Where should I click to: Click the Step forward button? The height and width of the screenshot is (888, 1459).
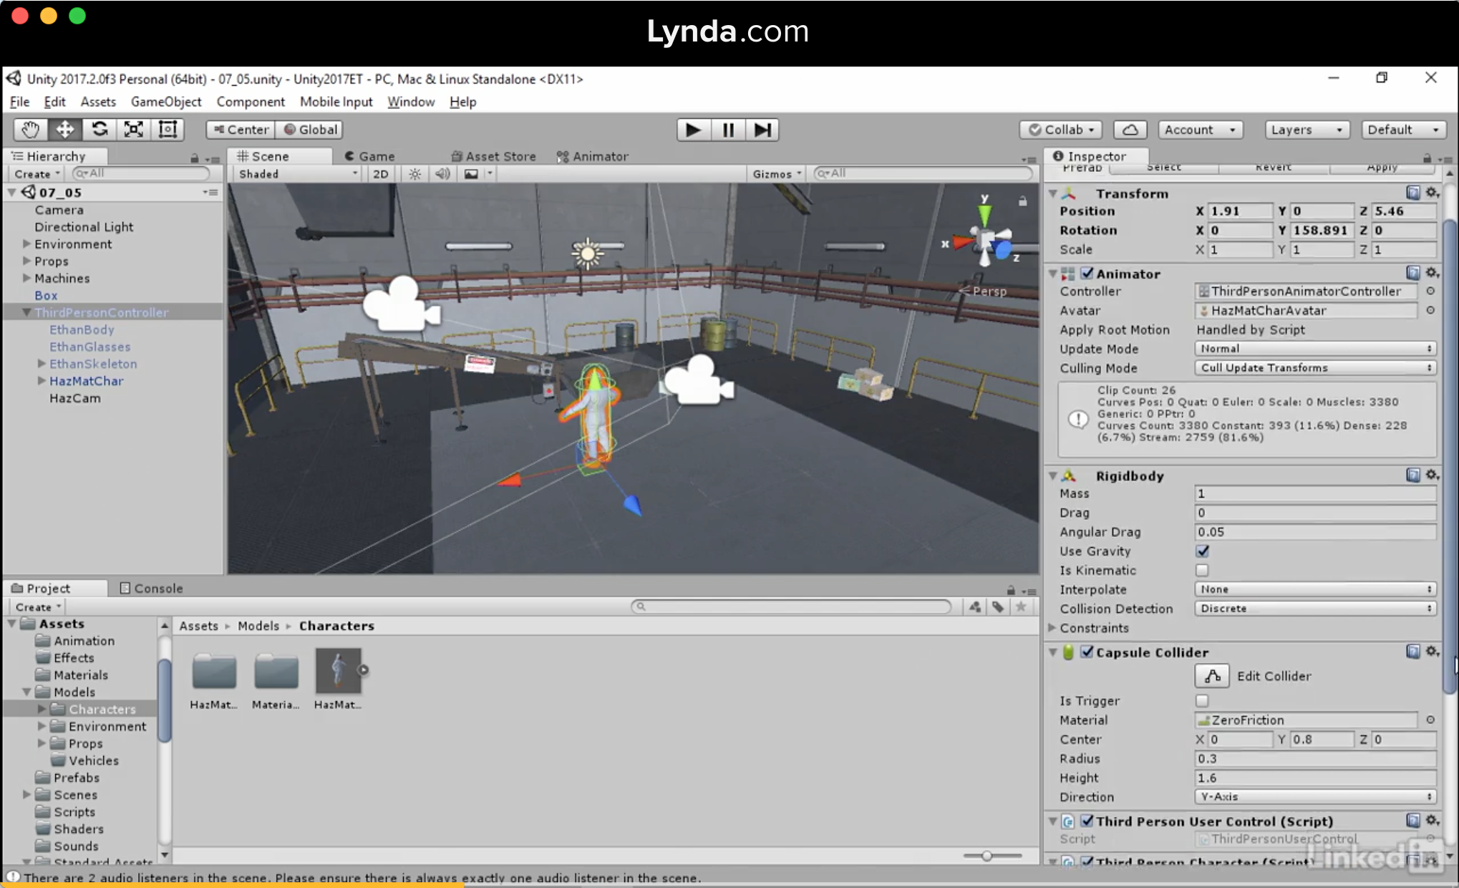click(762, 130)
